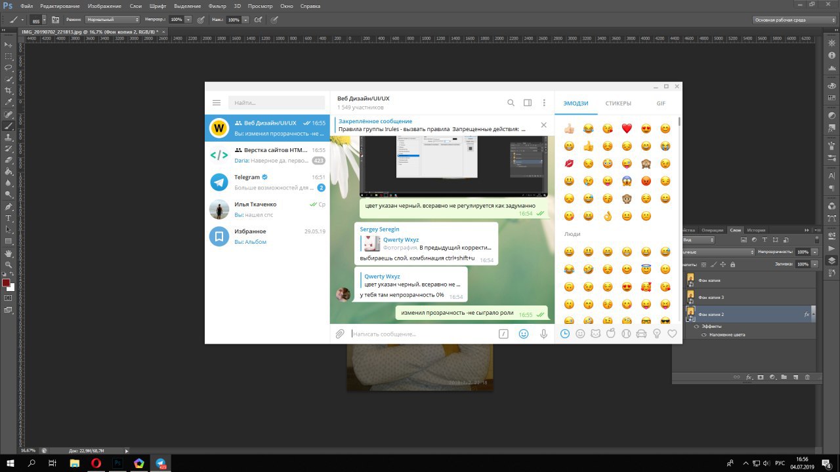840x472 pixels.
Task: Switch to the История tab
Action: pos(756,230)
